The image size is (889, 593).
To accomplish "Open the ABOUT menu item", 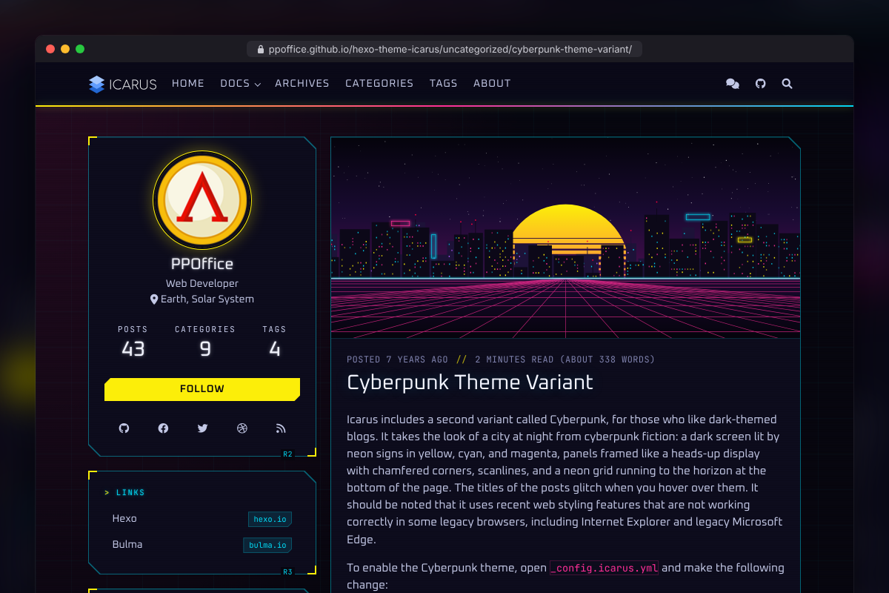I will pos(493,84).
